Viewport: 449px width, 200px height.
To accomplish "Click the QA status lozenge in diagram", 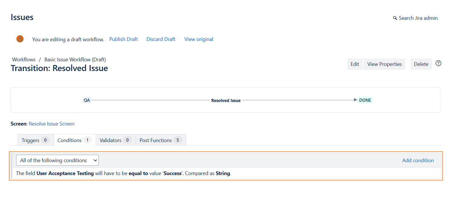I will point(86,100).
